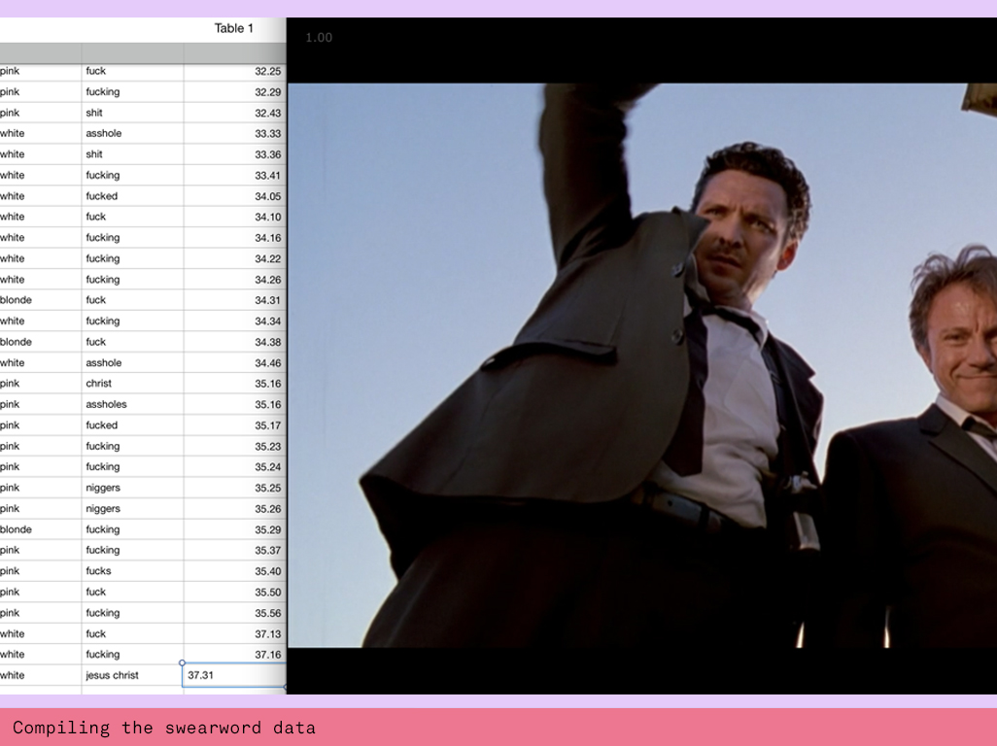
Task: Select the time cell 34.05
Action: click(x=234, y=196)
